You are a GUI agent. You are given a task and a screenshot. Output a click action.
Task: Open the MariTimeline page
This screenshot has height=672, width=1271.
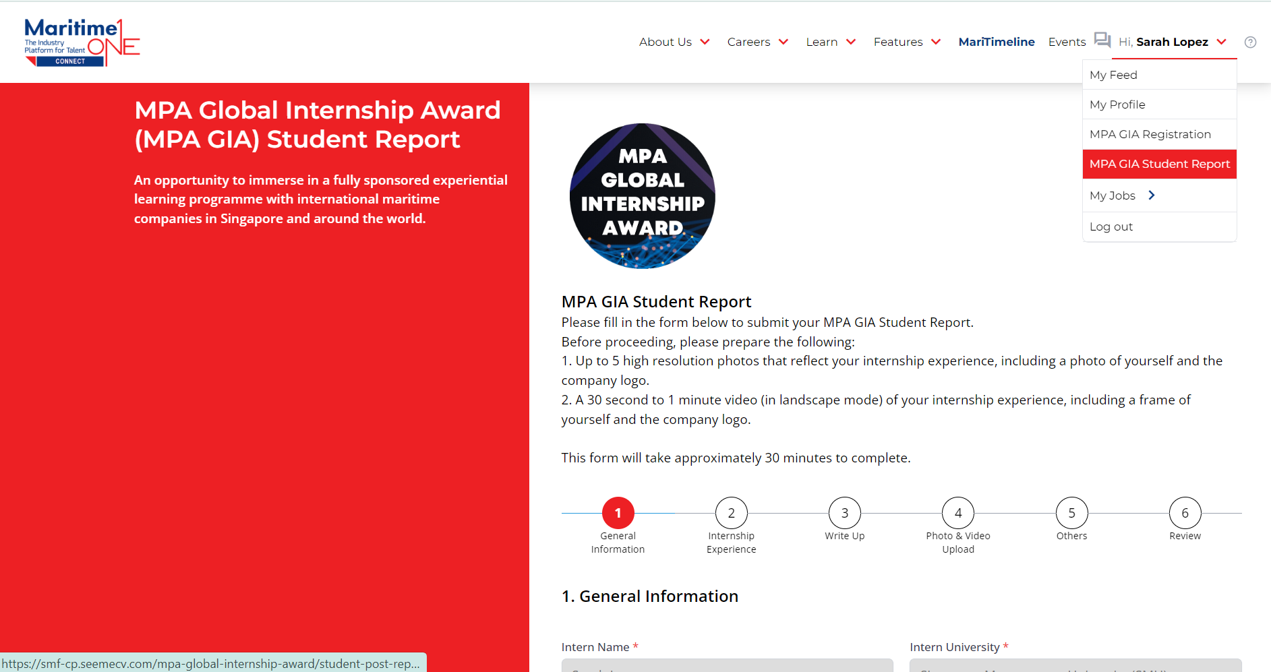coord(997,42)
